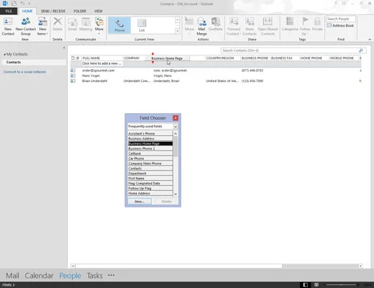This screenshot has height=288, width=374.
Task: Click the More communicate icon
Action: point(99,25)
